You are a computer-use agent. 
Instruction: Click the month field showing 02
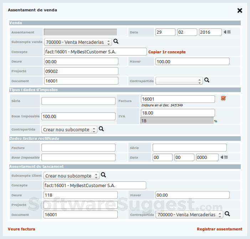[187, 32]
